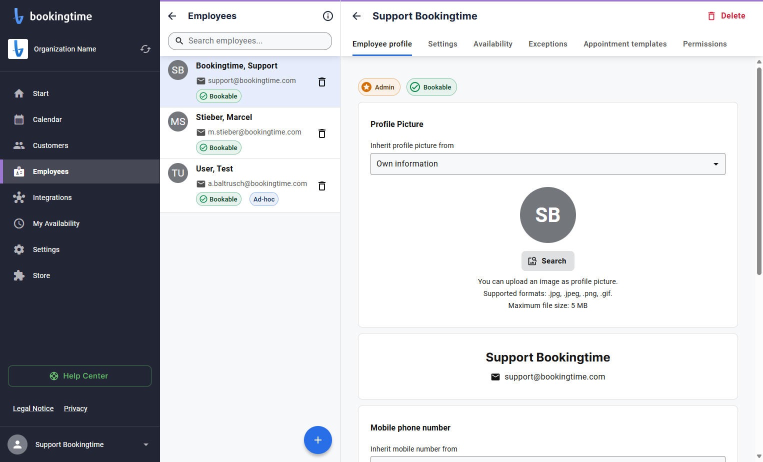Delete the Support Bookingtime employee
Image resolution: width=763 pixels, height=462 pixels.
(x=726, y=16)
